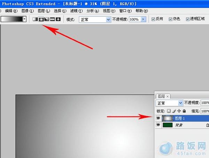Hide the 背景 layer eye icon
The width and height of the screenshot is (209, 158).
click(158, 125)
